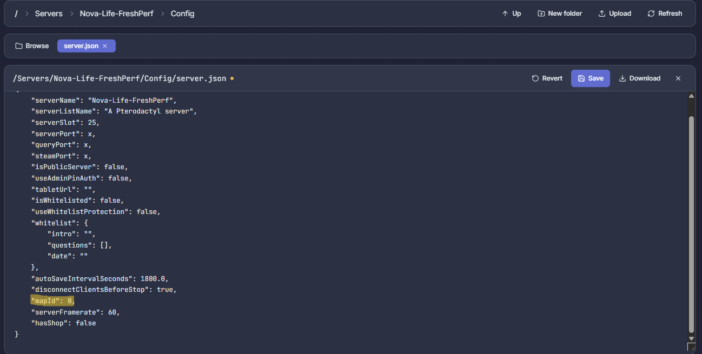Click the highlighted "mapId": 0 line
Image resolution: width=702 pixels, height=354 pixels.
[x=52, y=301]
